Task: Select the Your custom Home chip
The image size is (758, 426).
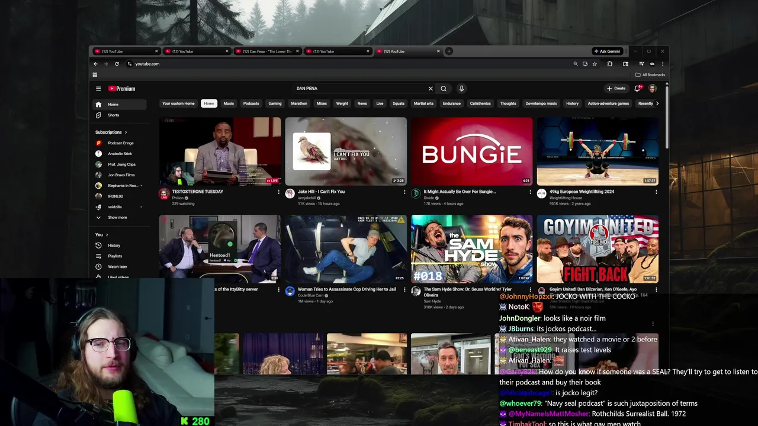Action: (178, 104)
